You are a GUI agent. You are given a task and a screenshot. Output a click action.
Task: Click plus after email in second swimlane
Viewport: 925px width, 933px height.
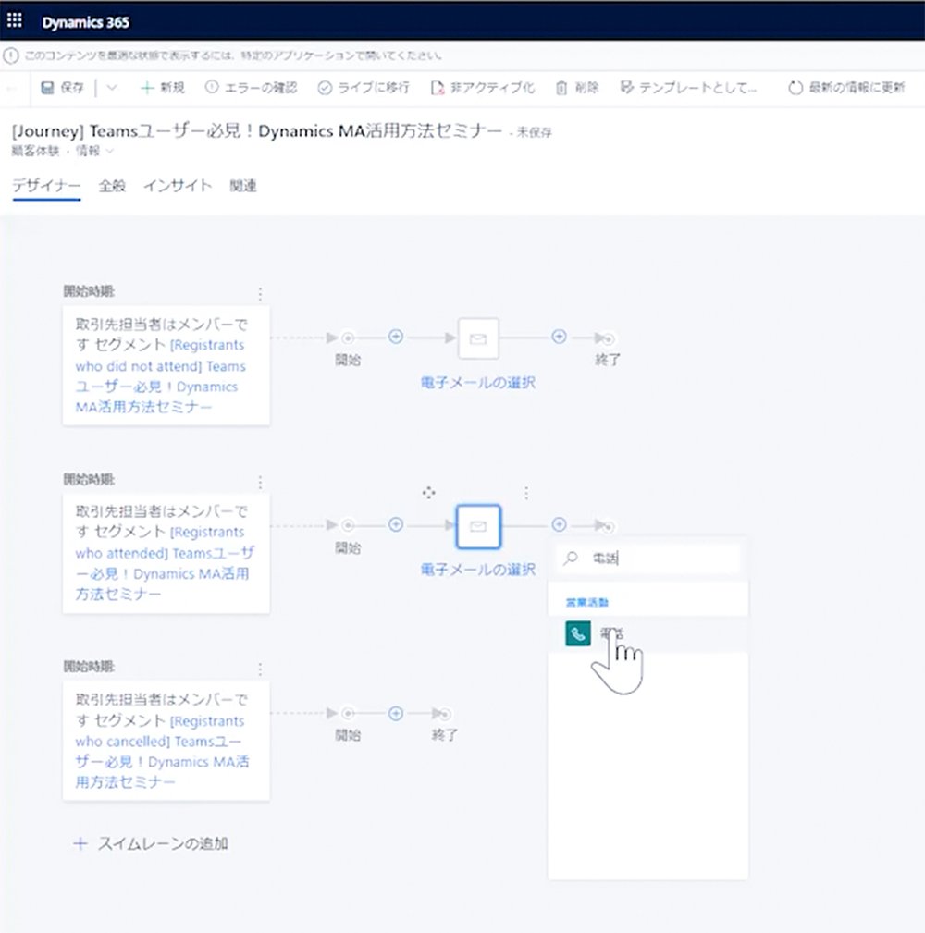559,524
